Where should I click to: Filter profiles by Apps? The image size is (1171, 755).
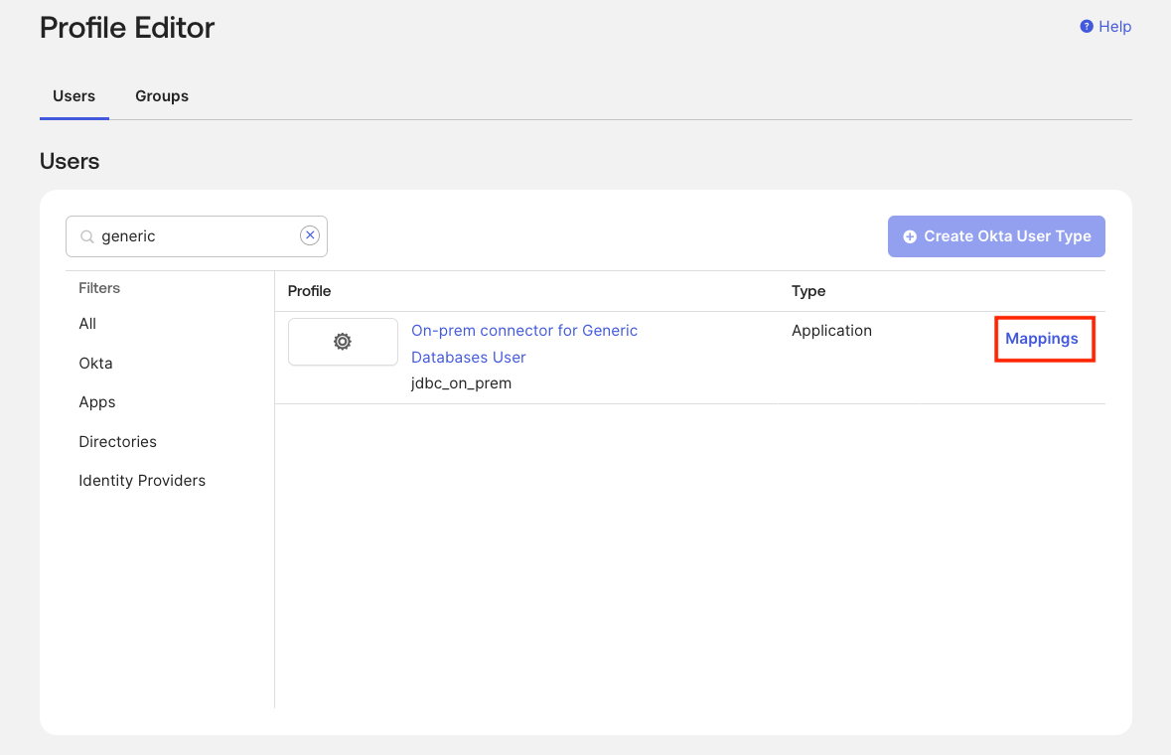[96, 401]
